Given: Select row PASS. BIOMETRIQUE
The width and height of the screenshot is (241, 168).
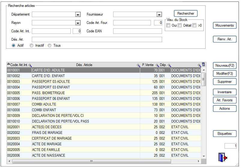Looking at the screenshot, I should pos(104,93).
